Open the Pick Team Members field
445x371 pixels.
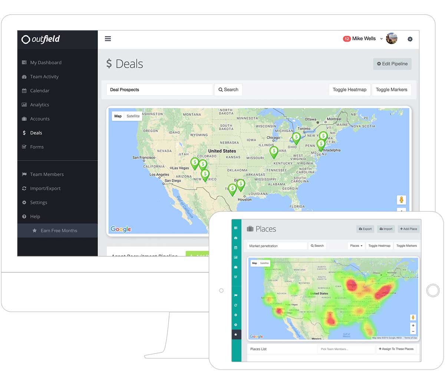click(346, 349)
